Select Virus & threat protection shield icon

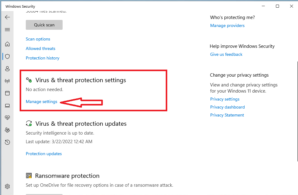7,56
